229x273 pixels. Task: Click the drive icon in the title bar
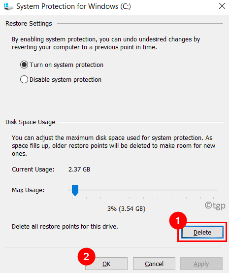(8, 7)
